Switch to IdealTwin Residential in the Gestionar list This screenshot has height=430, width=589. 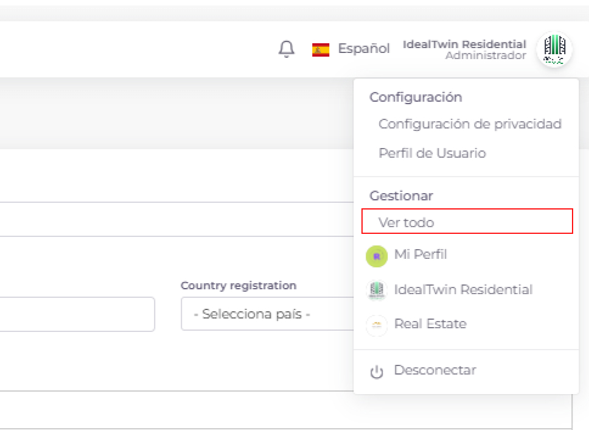pyautogui.click(x=463, y=290)
